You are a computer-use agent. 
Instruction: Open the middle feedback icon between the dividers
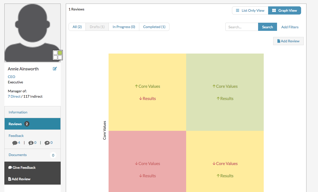(32, 143)
